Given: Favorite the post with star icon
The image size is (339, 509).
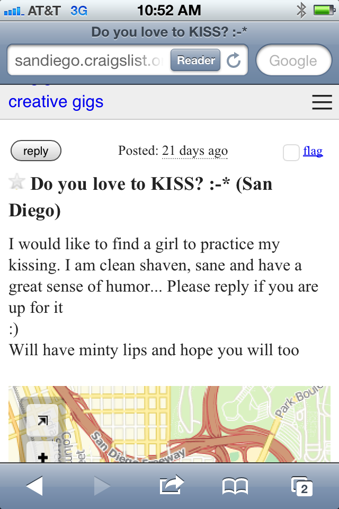Looking at the screenshot, I should [16, 181].
